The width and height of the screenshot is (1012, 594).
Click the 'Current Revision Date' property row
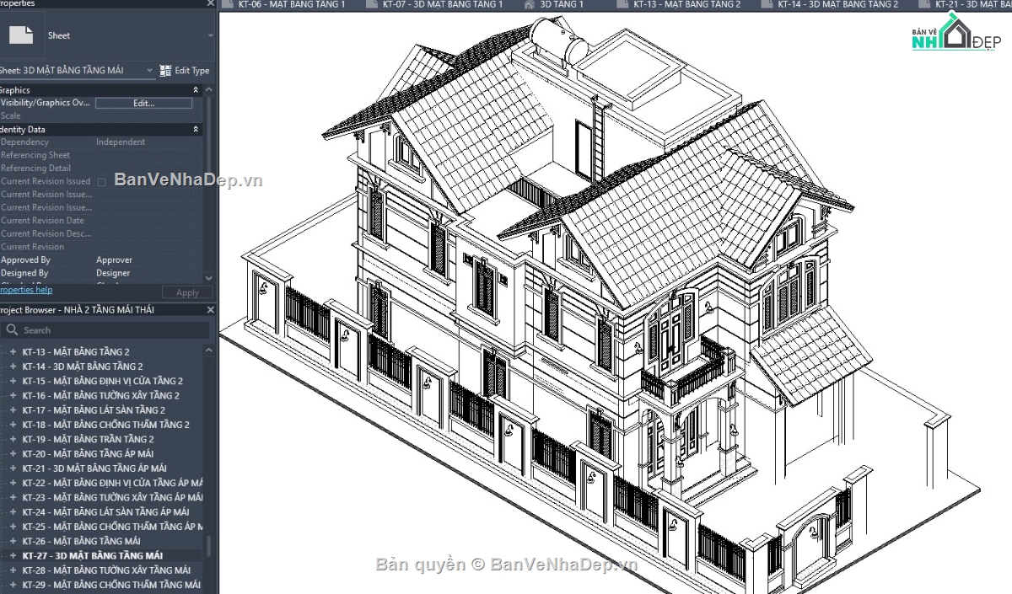[101, 221]
